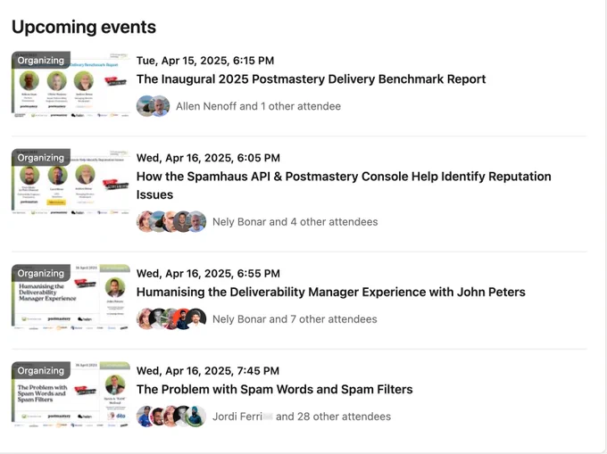This screenshot has height=454, width=607.
Task: Open the Spamhaus API event thumbnail image
Action: (x=71, y=182)
